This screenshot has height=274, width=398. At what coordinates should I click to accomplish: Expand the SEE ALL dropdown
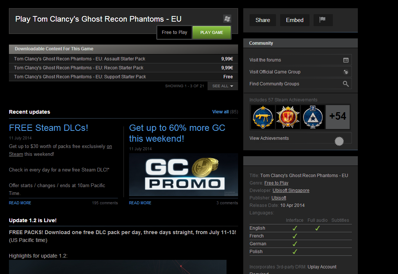(x=222, y=86)
